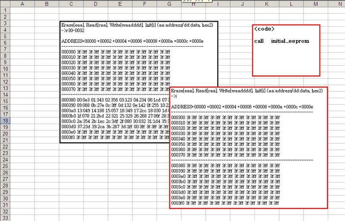Click the '->r30-0032' command line
The width and height of the screenshot is (345, 221).
73,31
